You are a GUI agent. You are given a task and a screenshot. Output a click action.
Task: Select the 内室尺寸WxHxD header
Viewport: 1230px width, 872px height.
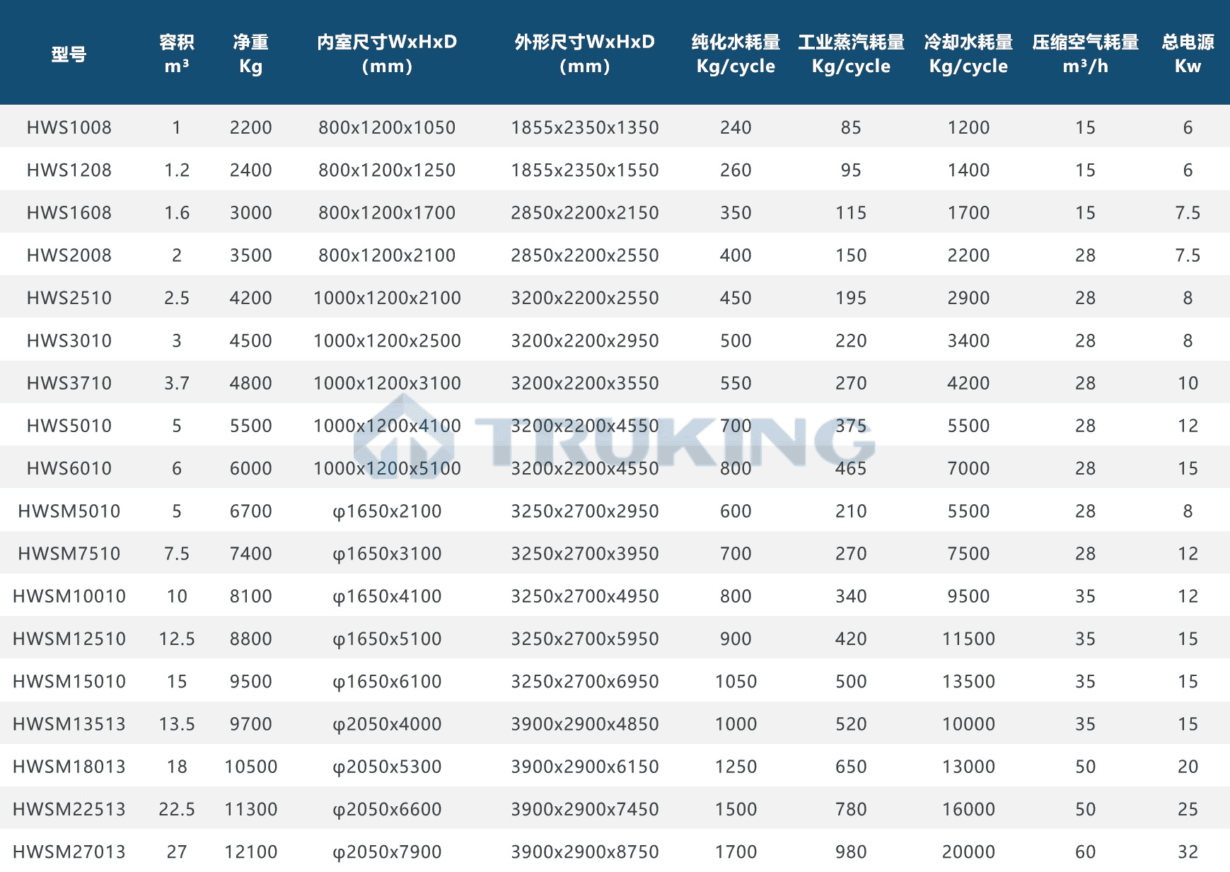387,54
